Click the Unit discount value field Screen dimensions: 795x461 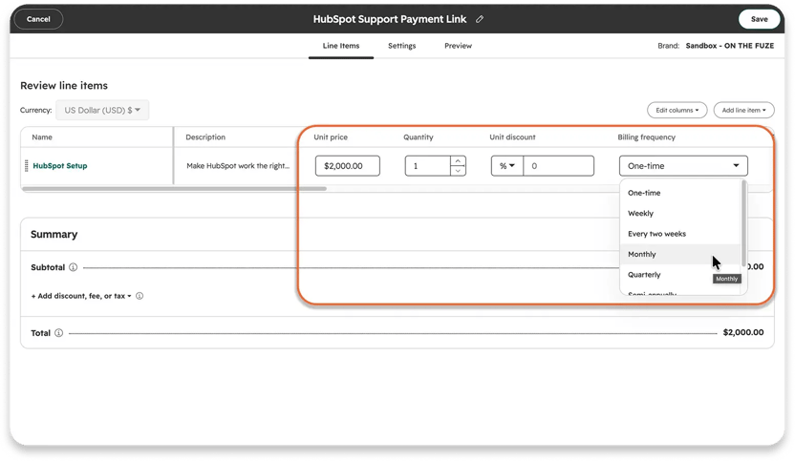click(558, 166)
